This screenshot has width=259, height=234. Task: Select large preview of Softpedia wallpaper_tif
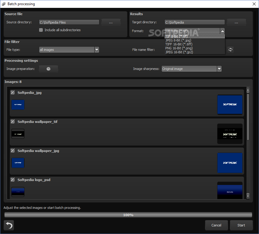tap(230, 134)
